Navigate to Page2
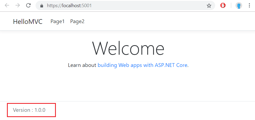255x120 pixels. (x=77, y=21)
